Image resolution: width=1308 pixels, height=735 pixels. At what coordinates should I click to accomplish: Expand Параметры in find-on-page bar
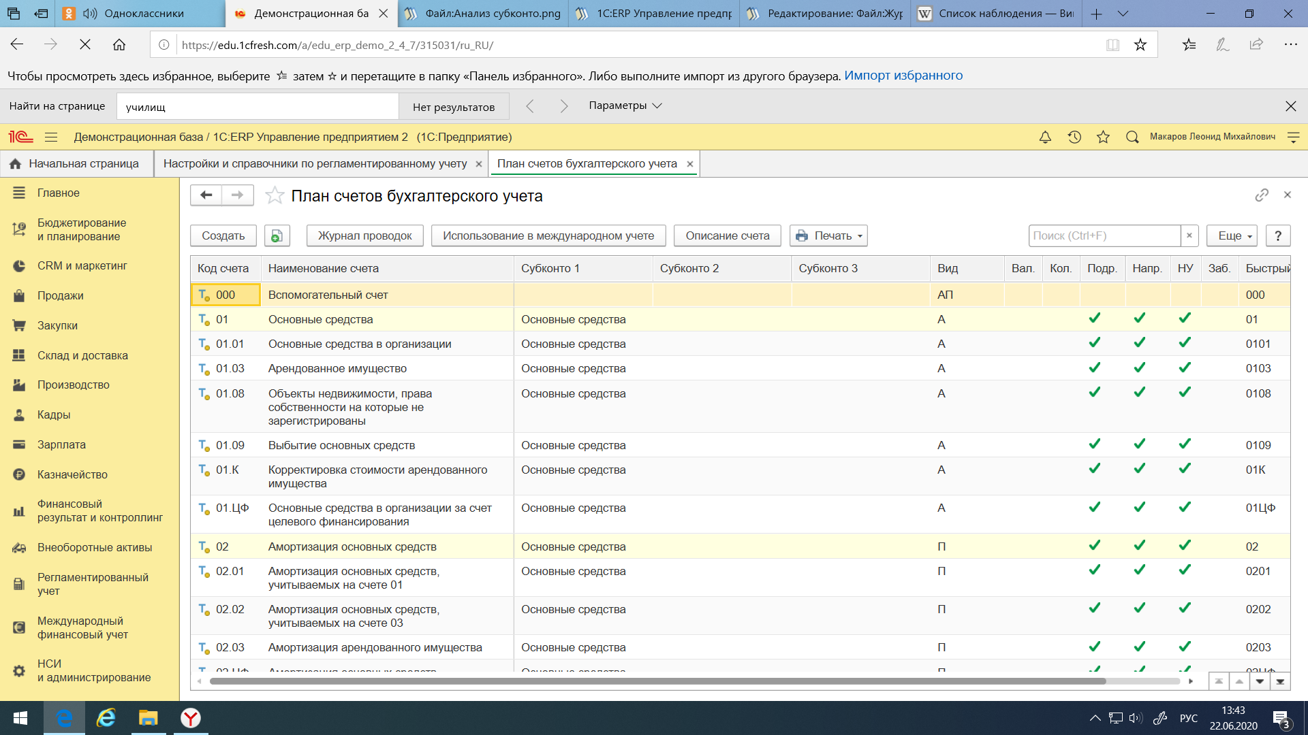(625, 106)
